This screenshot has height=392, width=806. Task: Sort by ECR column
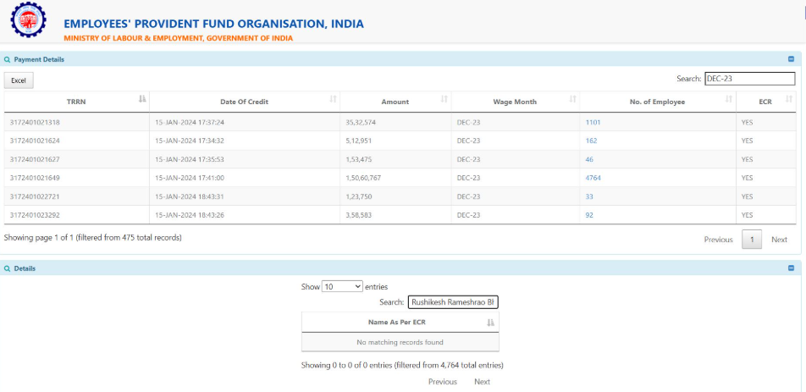[787, 101]
